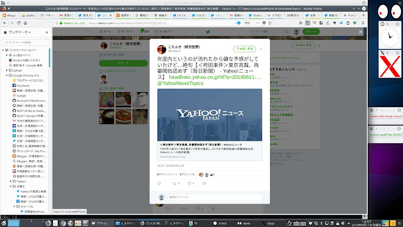Click the profile フォローする button behind overlay
Image resolution: width=403 pixels, height=227 pixels.
click(303, 45)
